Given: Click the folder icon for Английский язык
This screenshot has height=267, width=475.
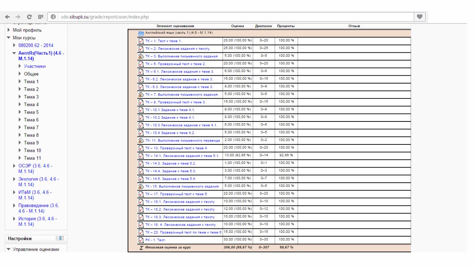Looking at the screenshot, I should [x=141, y=33].
